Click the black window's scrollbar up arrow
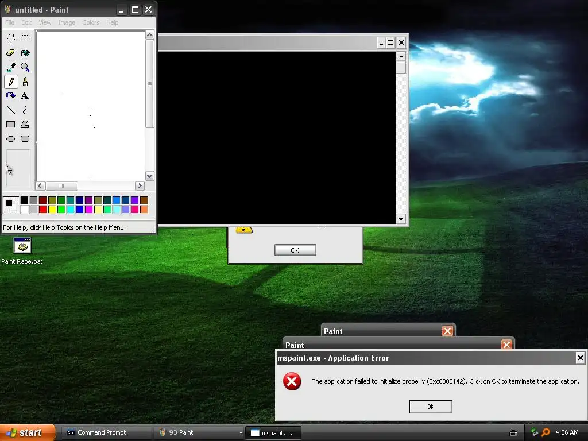This screenshot has height=441, width=588. 401,57
